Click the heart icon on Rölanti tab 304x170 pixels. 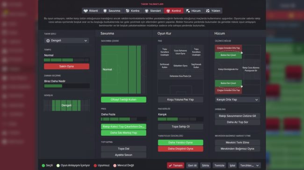pyautogui.click(x=86, y=11)
